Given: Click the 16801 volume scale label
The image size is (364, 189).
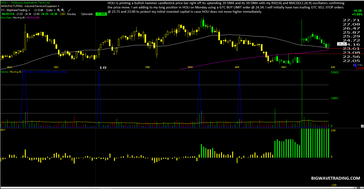Looking at the screenshot, I should [x=335, y=99].
